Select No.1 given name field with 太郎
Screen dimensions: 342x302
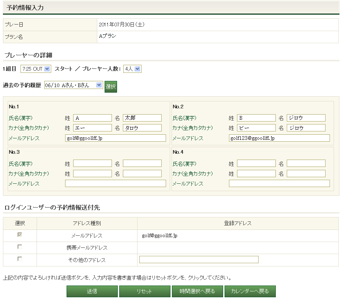[142, 118]
